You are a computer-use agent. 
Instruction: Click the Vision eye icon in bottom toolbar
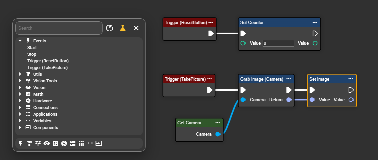[47, 143]
